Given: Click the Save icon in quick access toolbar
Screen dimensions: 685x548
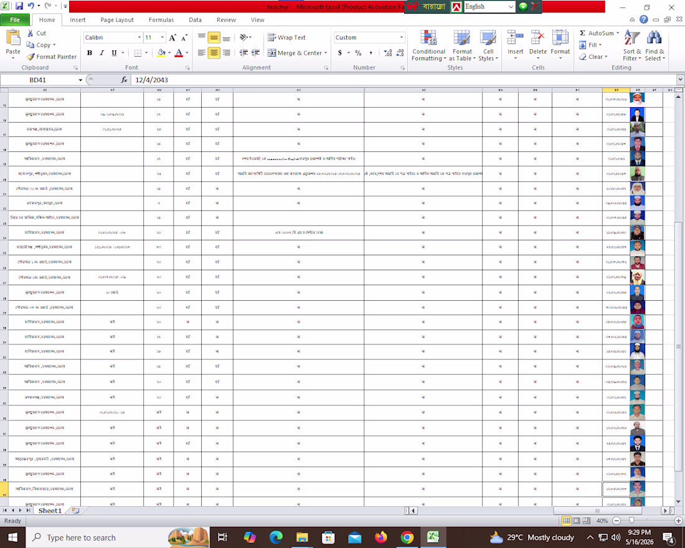Looking at the screenshot, I should (19, 6).
